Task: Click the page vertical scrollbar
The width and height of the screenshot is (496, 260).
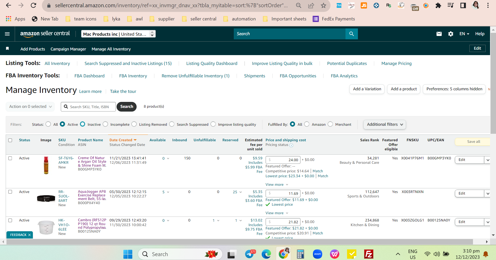Action: coord(493,83)
